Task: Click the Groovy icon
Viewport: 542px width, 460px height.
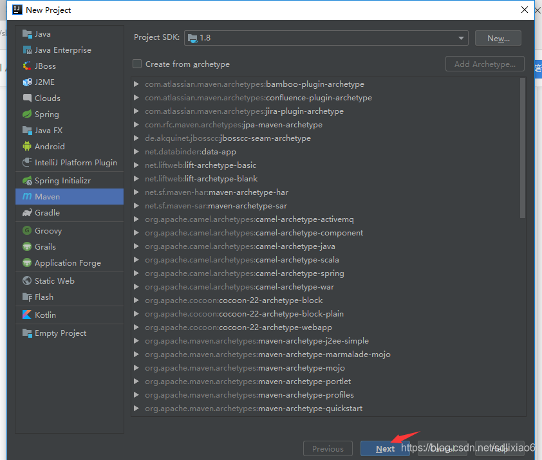Action: [27, 230]
